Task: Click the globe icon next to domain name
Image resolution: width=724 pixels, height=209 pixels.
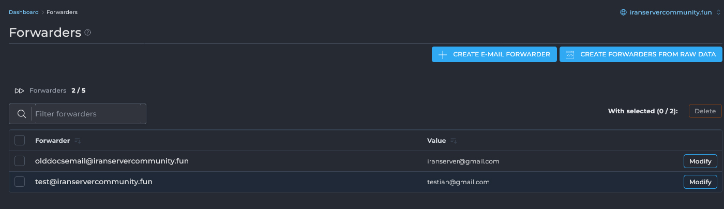Action: tap(623, 12)
